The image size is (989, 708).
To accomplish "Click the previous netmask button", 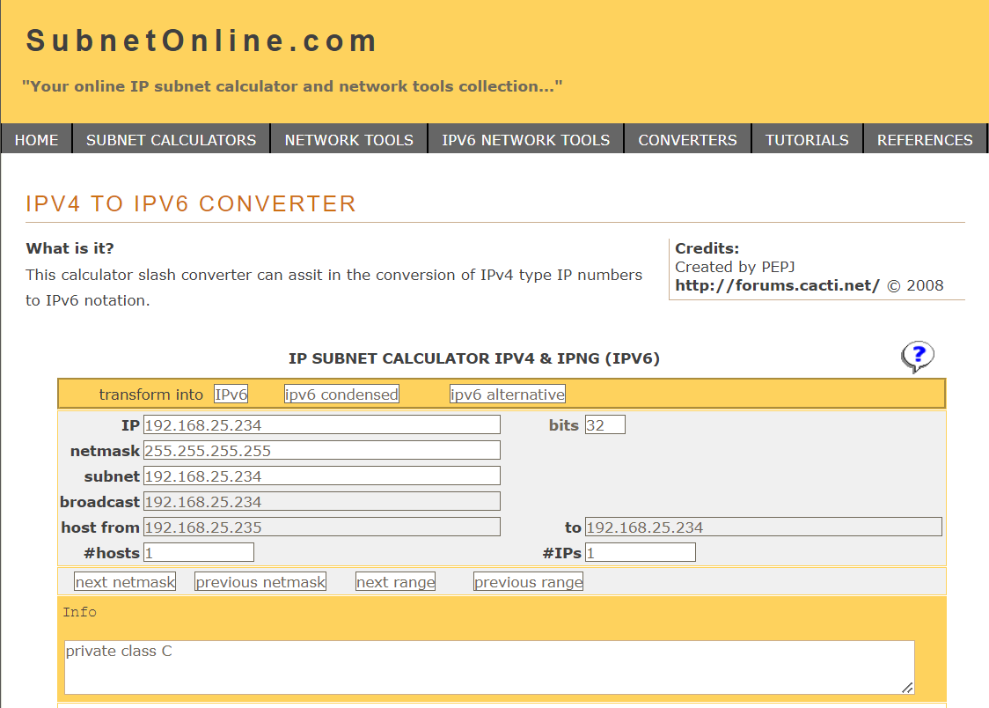I will 260,582.
